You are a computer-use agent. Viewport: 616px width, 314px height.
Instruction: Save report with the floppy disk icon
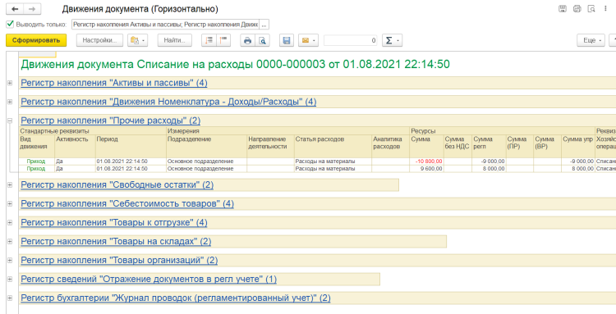287,40
